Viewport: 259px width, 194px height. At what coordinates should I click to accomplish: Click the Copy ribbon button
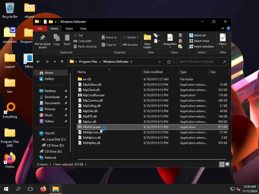pos(56,40)
